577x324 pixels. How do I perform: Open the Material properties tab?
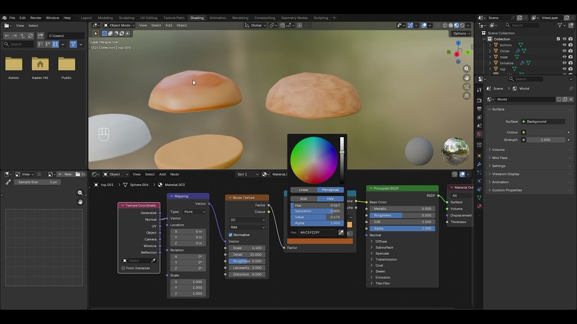(479, 206)
